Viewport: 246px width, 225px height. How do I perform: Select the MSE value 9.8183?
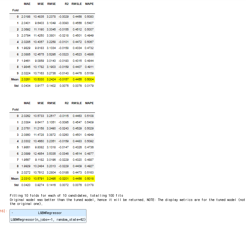pos(39,48)
